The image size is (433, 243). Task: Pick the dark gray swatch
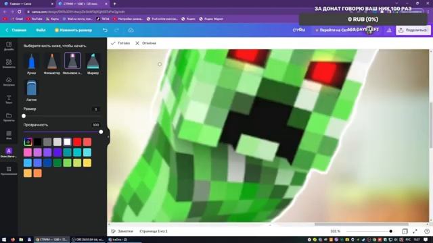[x=47, y=142]
